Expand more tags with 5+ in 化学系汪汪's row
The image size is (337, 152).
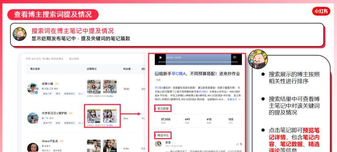81,123
